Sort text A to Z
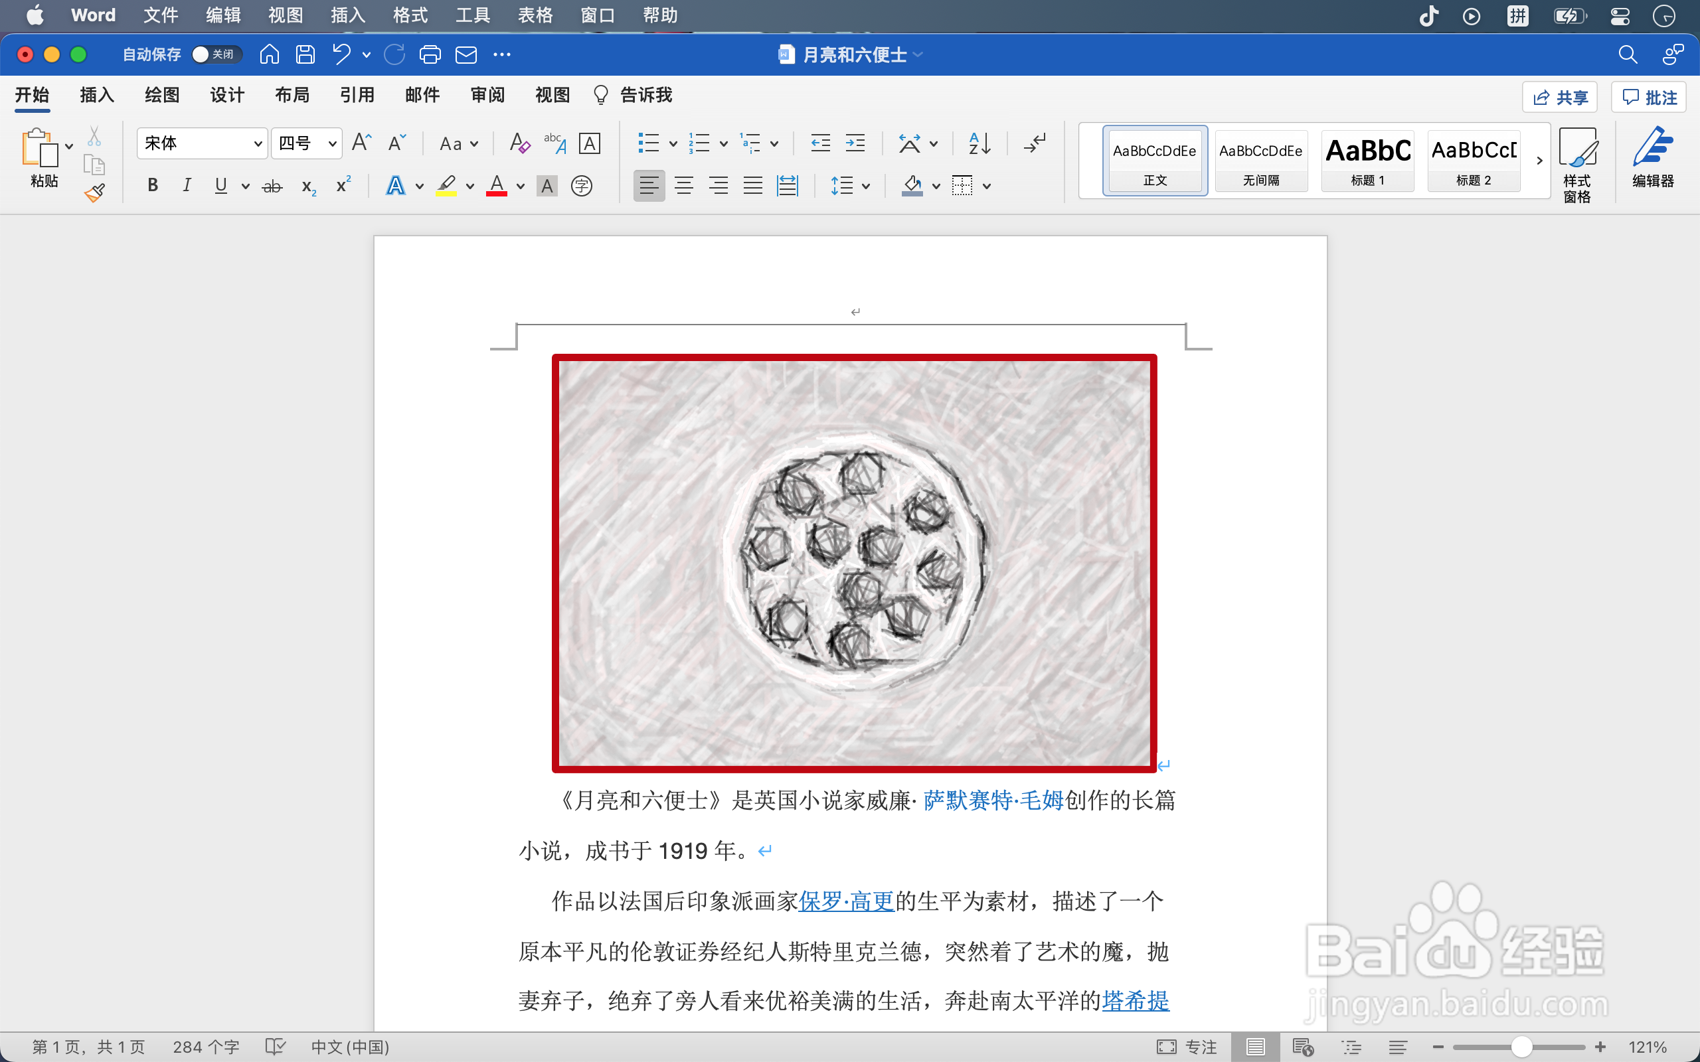Viewport: 1700px width, 1062px height. 979,143
